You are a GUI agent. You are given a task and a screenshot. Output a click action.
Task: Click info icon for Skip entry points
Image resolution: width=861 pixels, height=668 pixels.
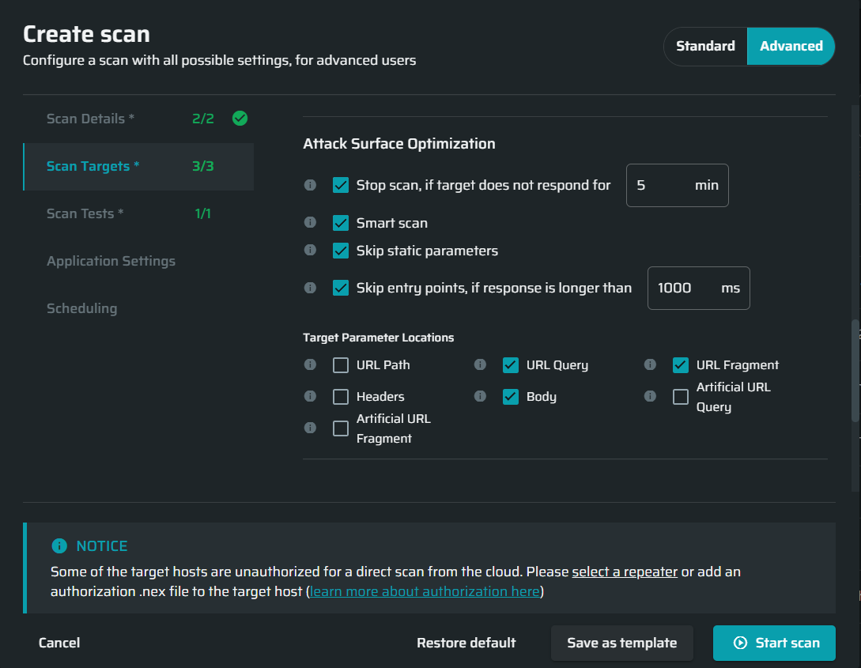[x=310, y=288]
